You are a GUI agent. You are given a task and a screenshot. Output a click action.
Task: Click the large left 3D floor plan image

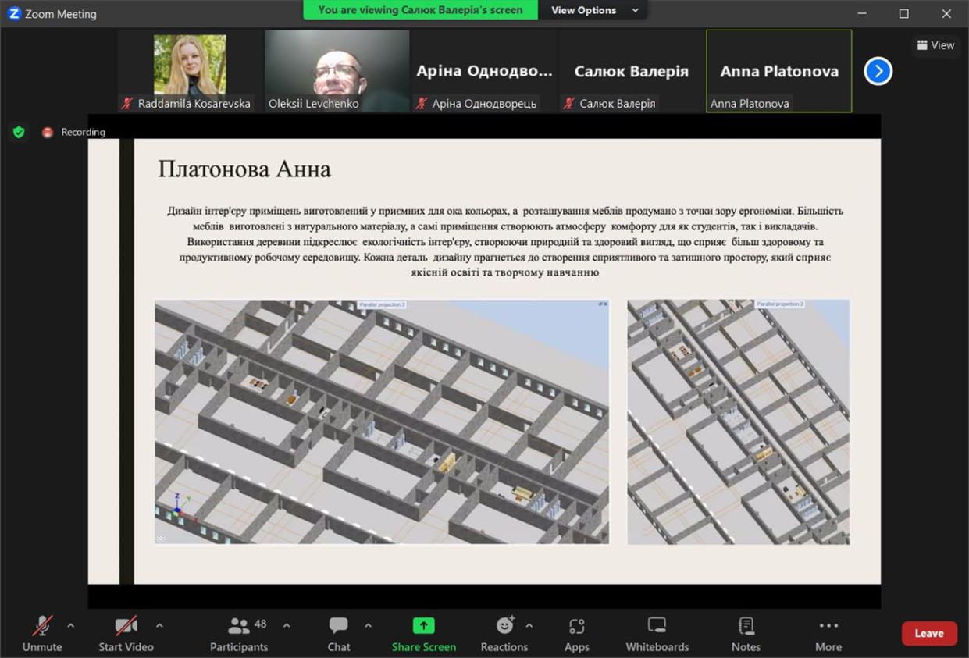[382, 421]
